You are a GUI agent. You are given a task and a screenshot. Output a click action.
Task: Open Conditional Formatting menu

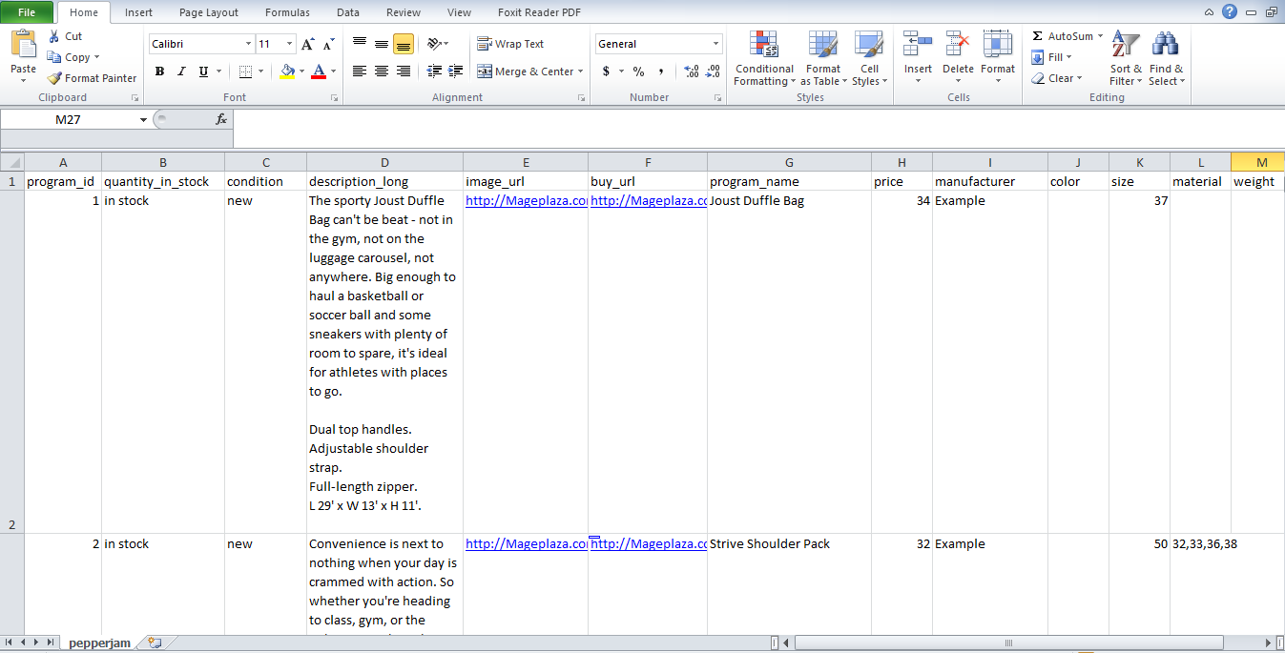click(x=764, y=58)
